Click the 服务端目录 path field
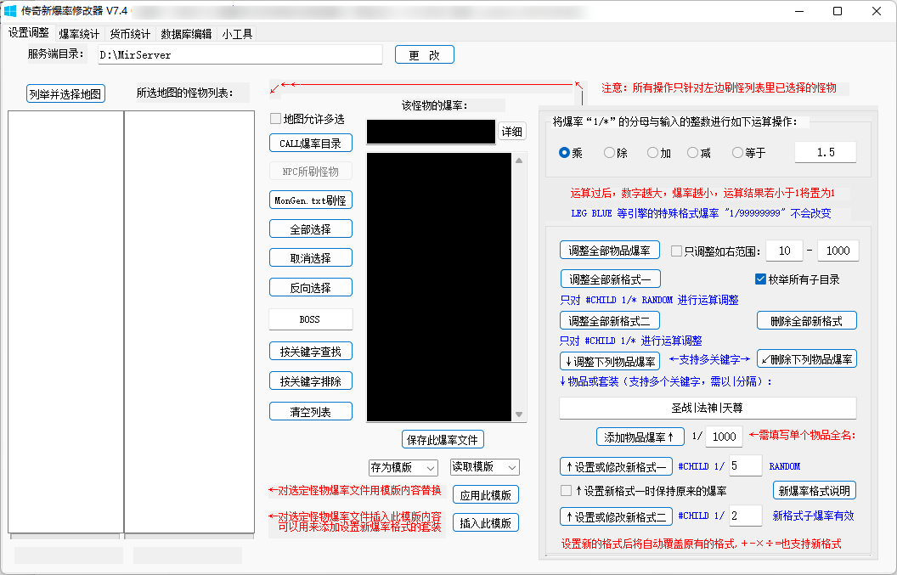 [x=240, y=55]
